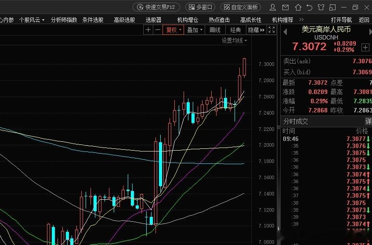This screenshot has width=372, height=245.
Task: Click 打开导航 link
Action: (x=341, y=20)
